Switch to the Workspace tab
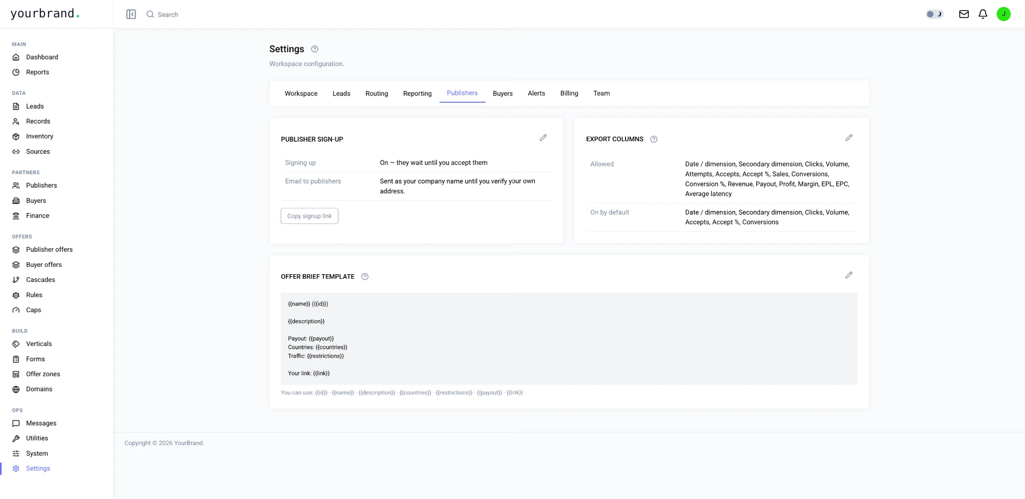The width and height of the screenshot is (1025, 499). 301,93
